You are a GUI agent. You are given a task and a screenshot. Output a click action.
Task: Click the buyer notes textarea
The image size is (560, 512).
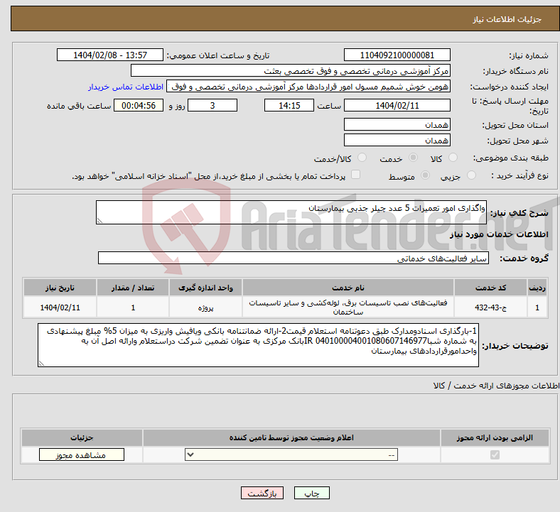(x=258, y=345)
